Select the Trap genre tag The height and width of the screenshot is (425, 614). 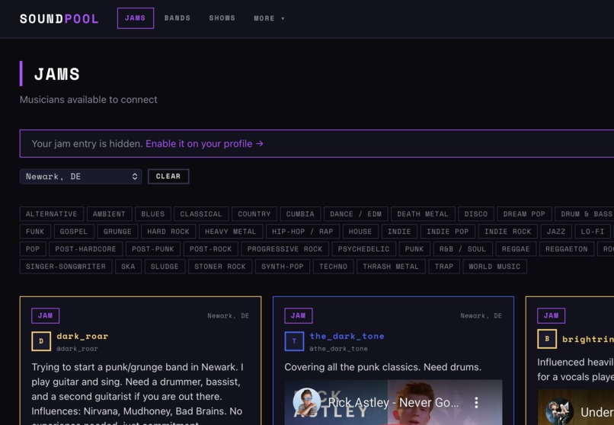pyautogui.click(x=444, y=267)
